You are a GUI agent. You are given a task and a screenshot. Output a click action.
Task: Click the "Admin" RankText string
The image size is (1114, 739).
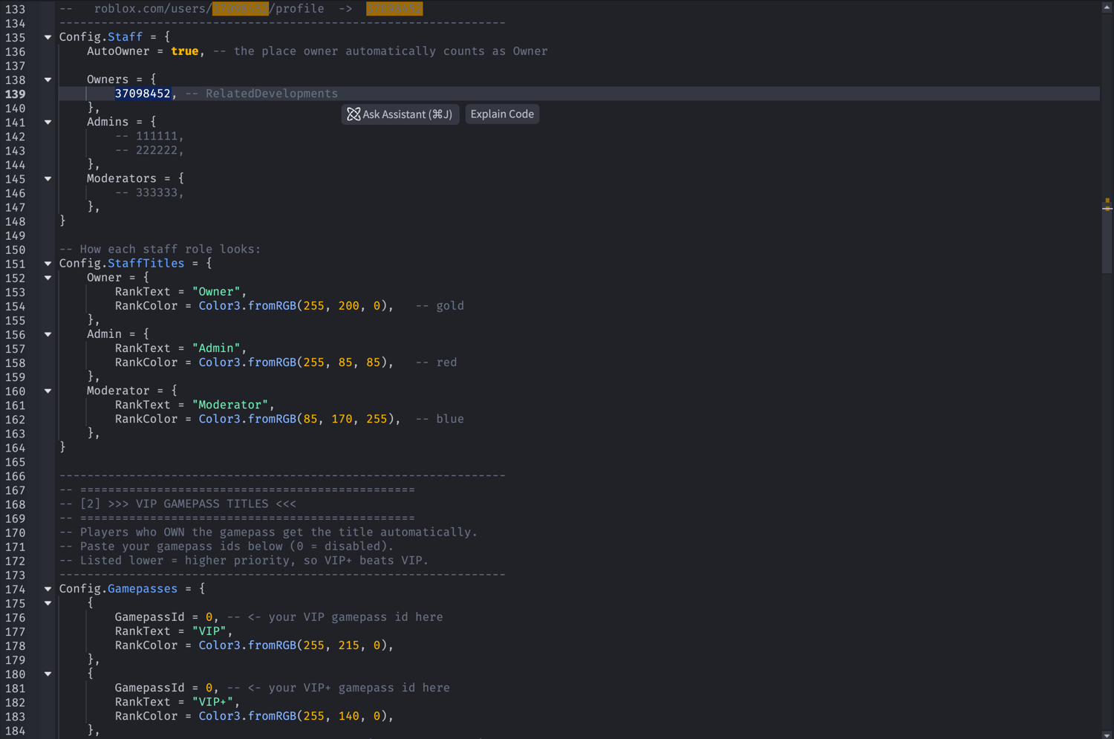click(x=216, y=348)
